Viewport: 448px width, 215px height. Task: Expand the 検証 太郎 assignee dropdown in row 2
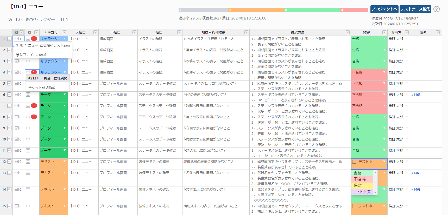[x=407, y=50]
